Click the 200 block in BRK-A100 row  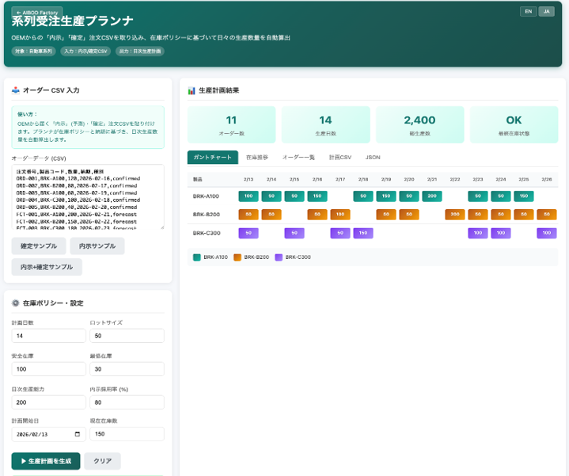(431, 196)
